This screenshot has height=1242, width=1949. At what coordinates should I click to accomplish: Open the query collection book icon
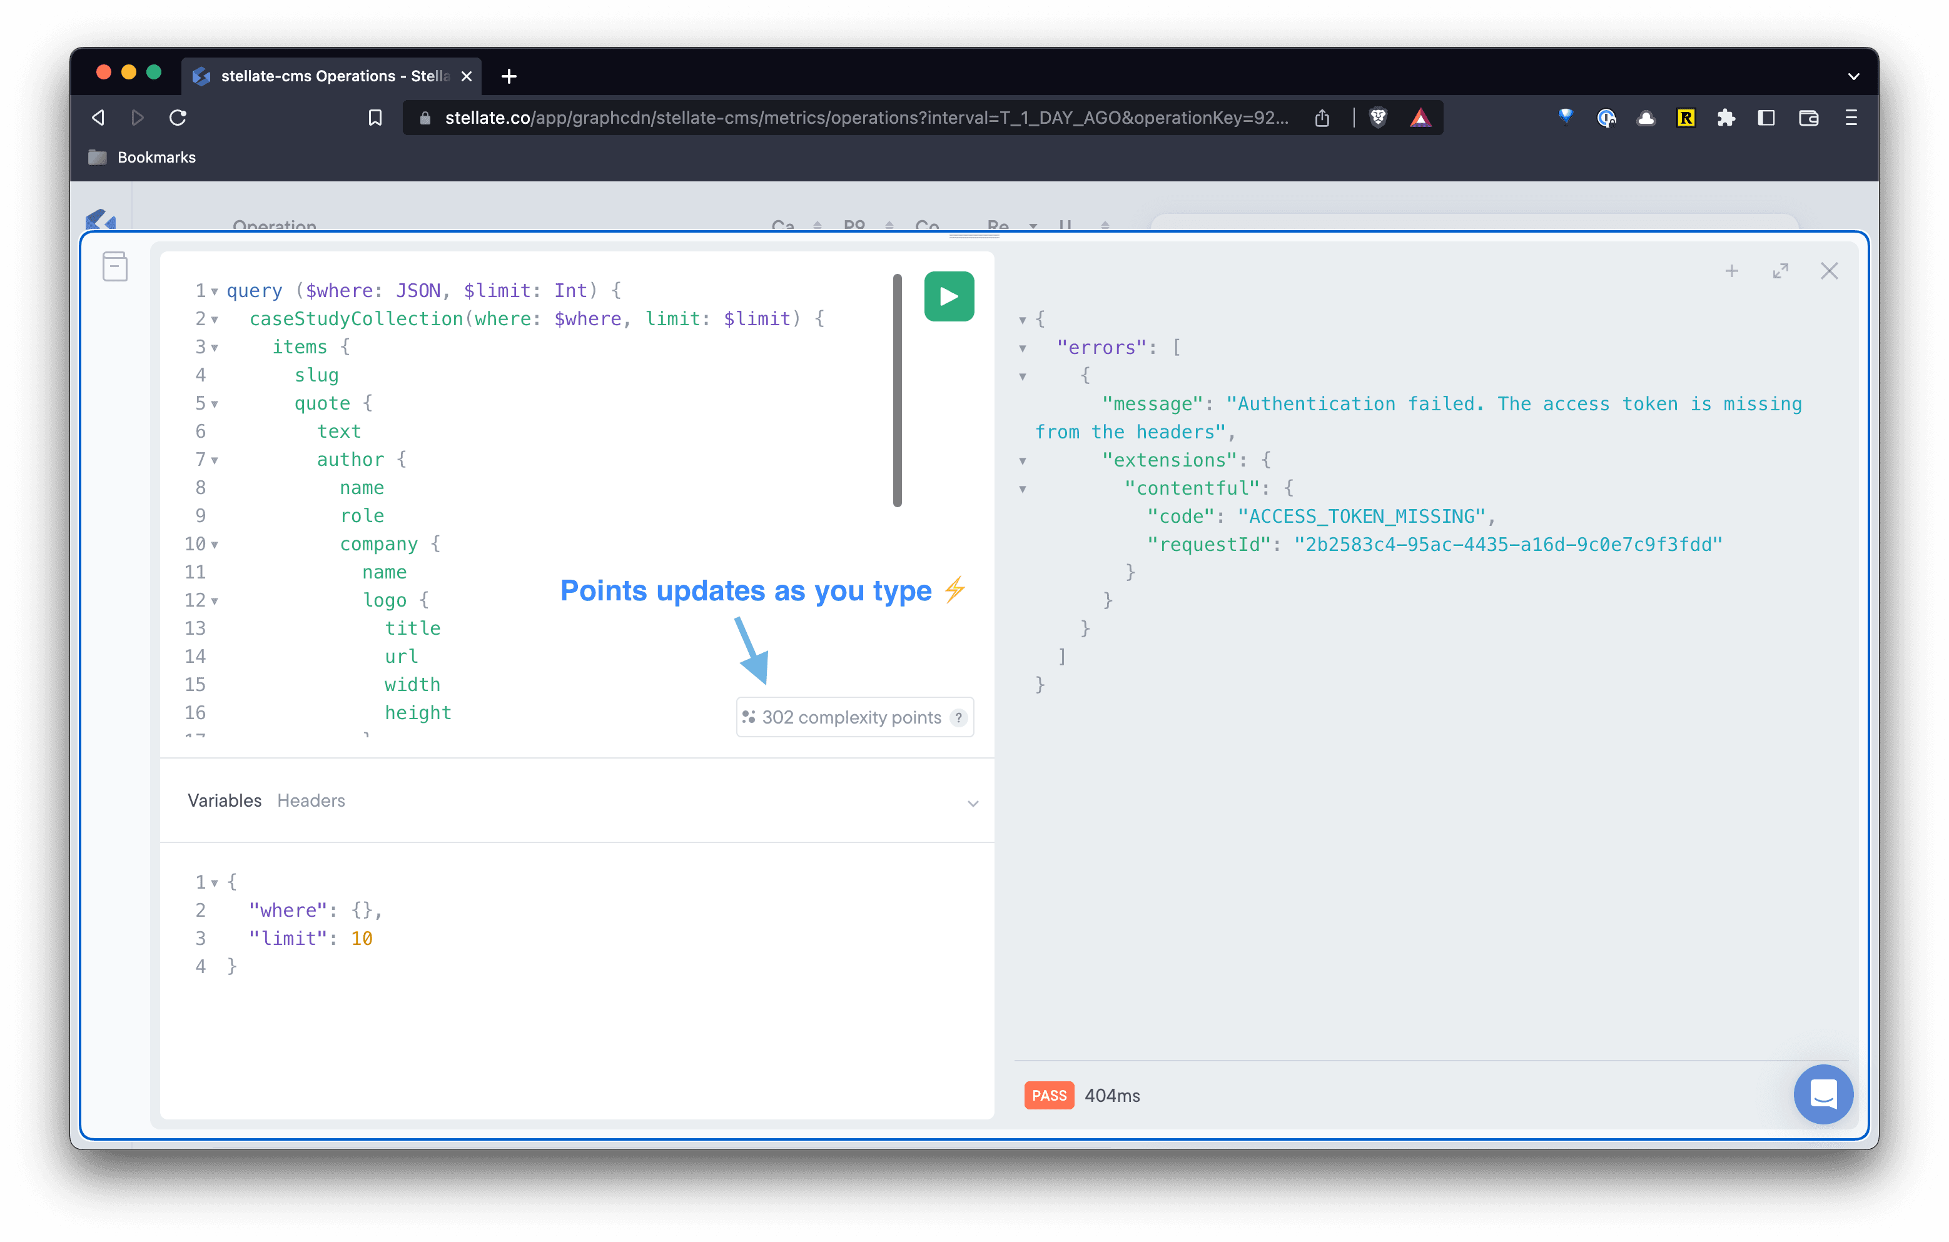tap(114, 266)
